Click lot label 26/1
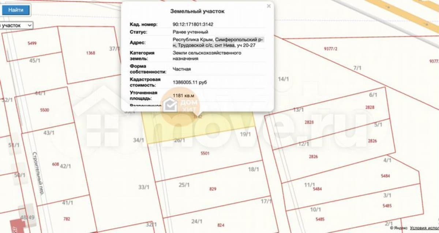This screenshot has height=233, width=439. (180, 140)
